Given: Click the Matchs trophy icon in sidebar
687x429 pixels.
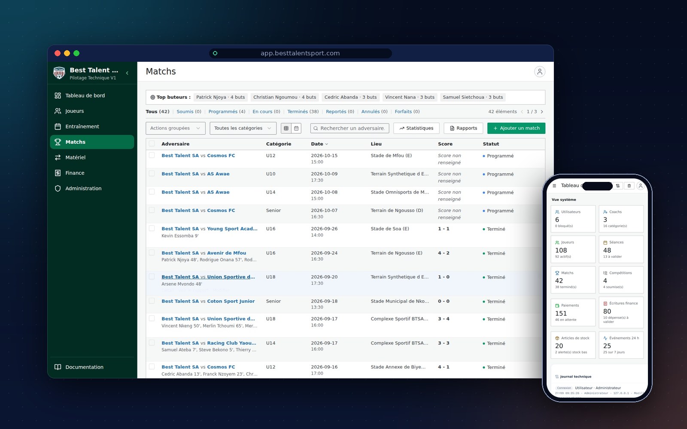Looking at the screenshot, I should click(x=58, y=142).
